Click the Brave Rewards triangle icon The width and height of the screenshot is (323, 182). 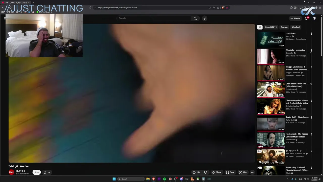click(227, 8)
